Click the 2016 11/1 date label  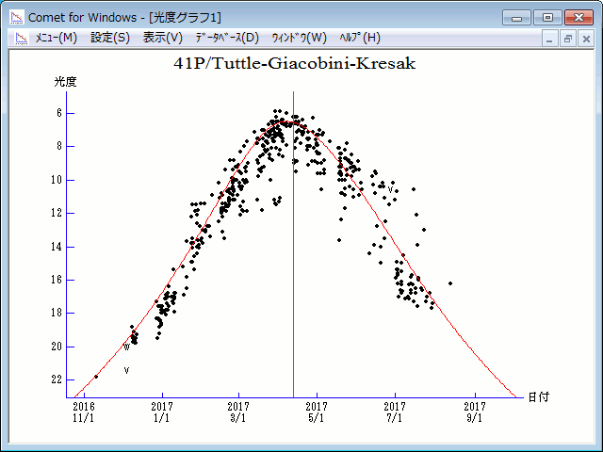tap(84, 412)
